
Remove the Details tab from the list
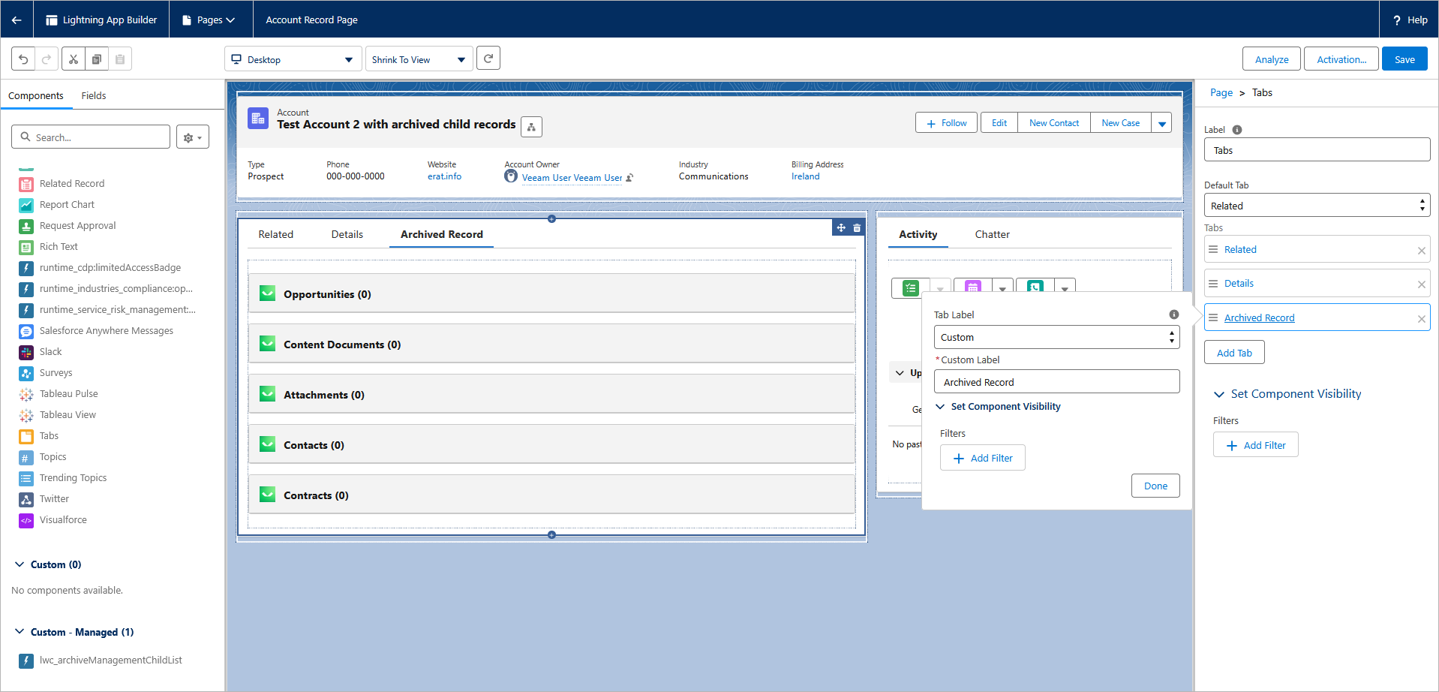[x=1421, y=284]
